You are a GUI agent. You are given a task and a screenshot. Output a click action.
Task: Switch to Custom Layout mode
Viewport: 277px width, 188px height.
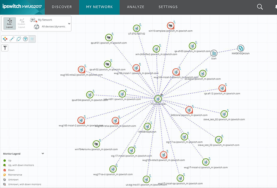(22, 23)
